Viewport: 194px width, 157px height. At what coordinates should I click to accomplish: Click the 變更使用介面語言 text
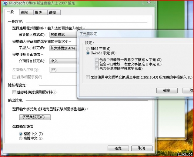pos(28,55)
